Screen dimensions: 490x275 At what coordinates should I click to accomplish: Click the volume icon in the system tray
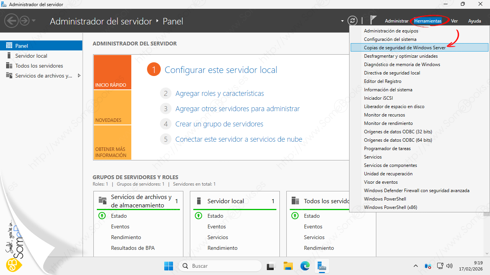[450, 266]
